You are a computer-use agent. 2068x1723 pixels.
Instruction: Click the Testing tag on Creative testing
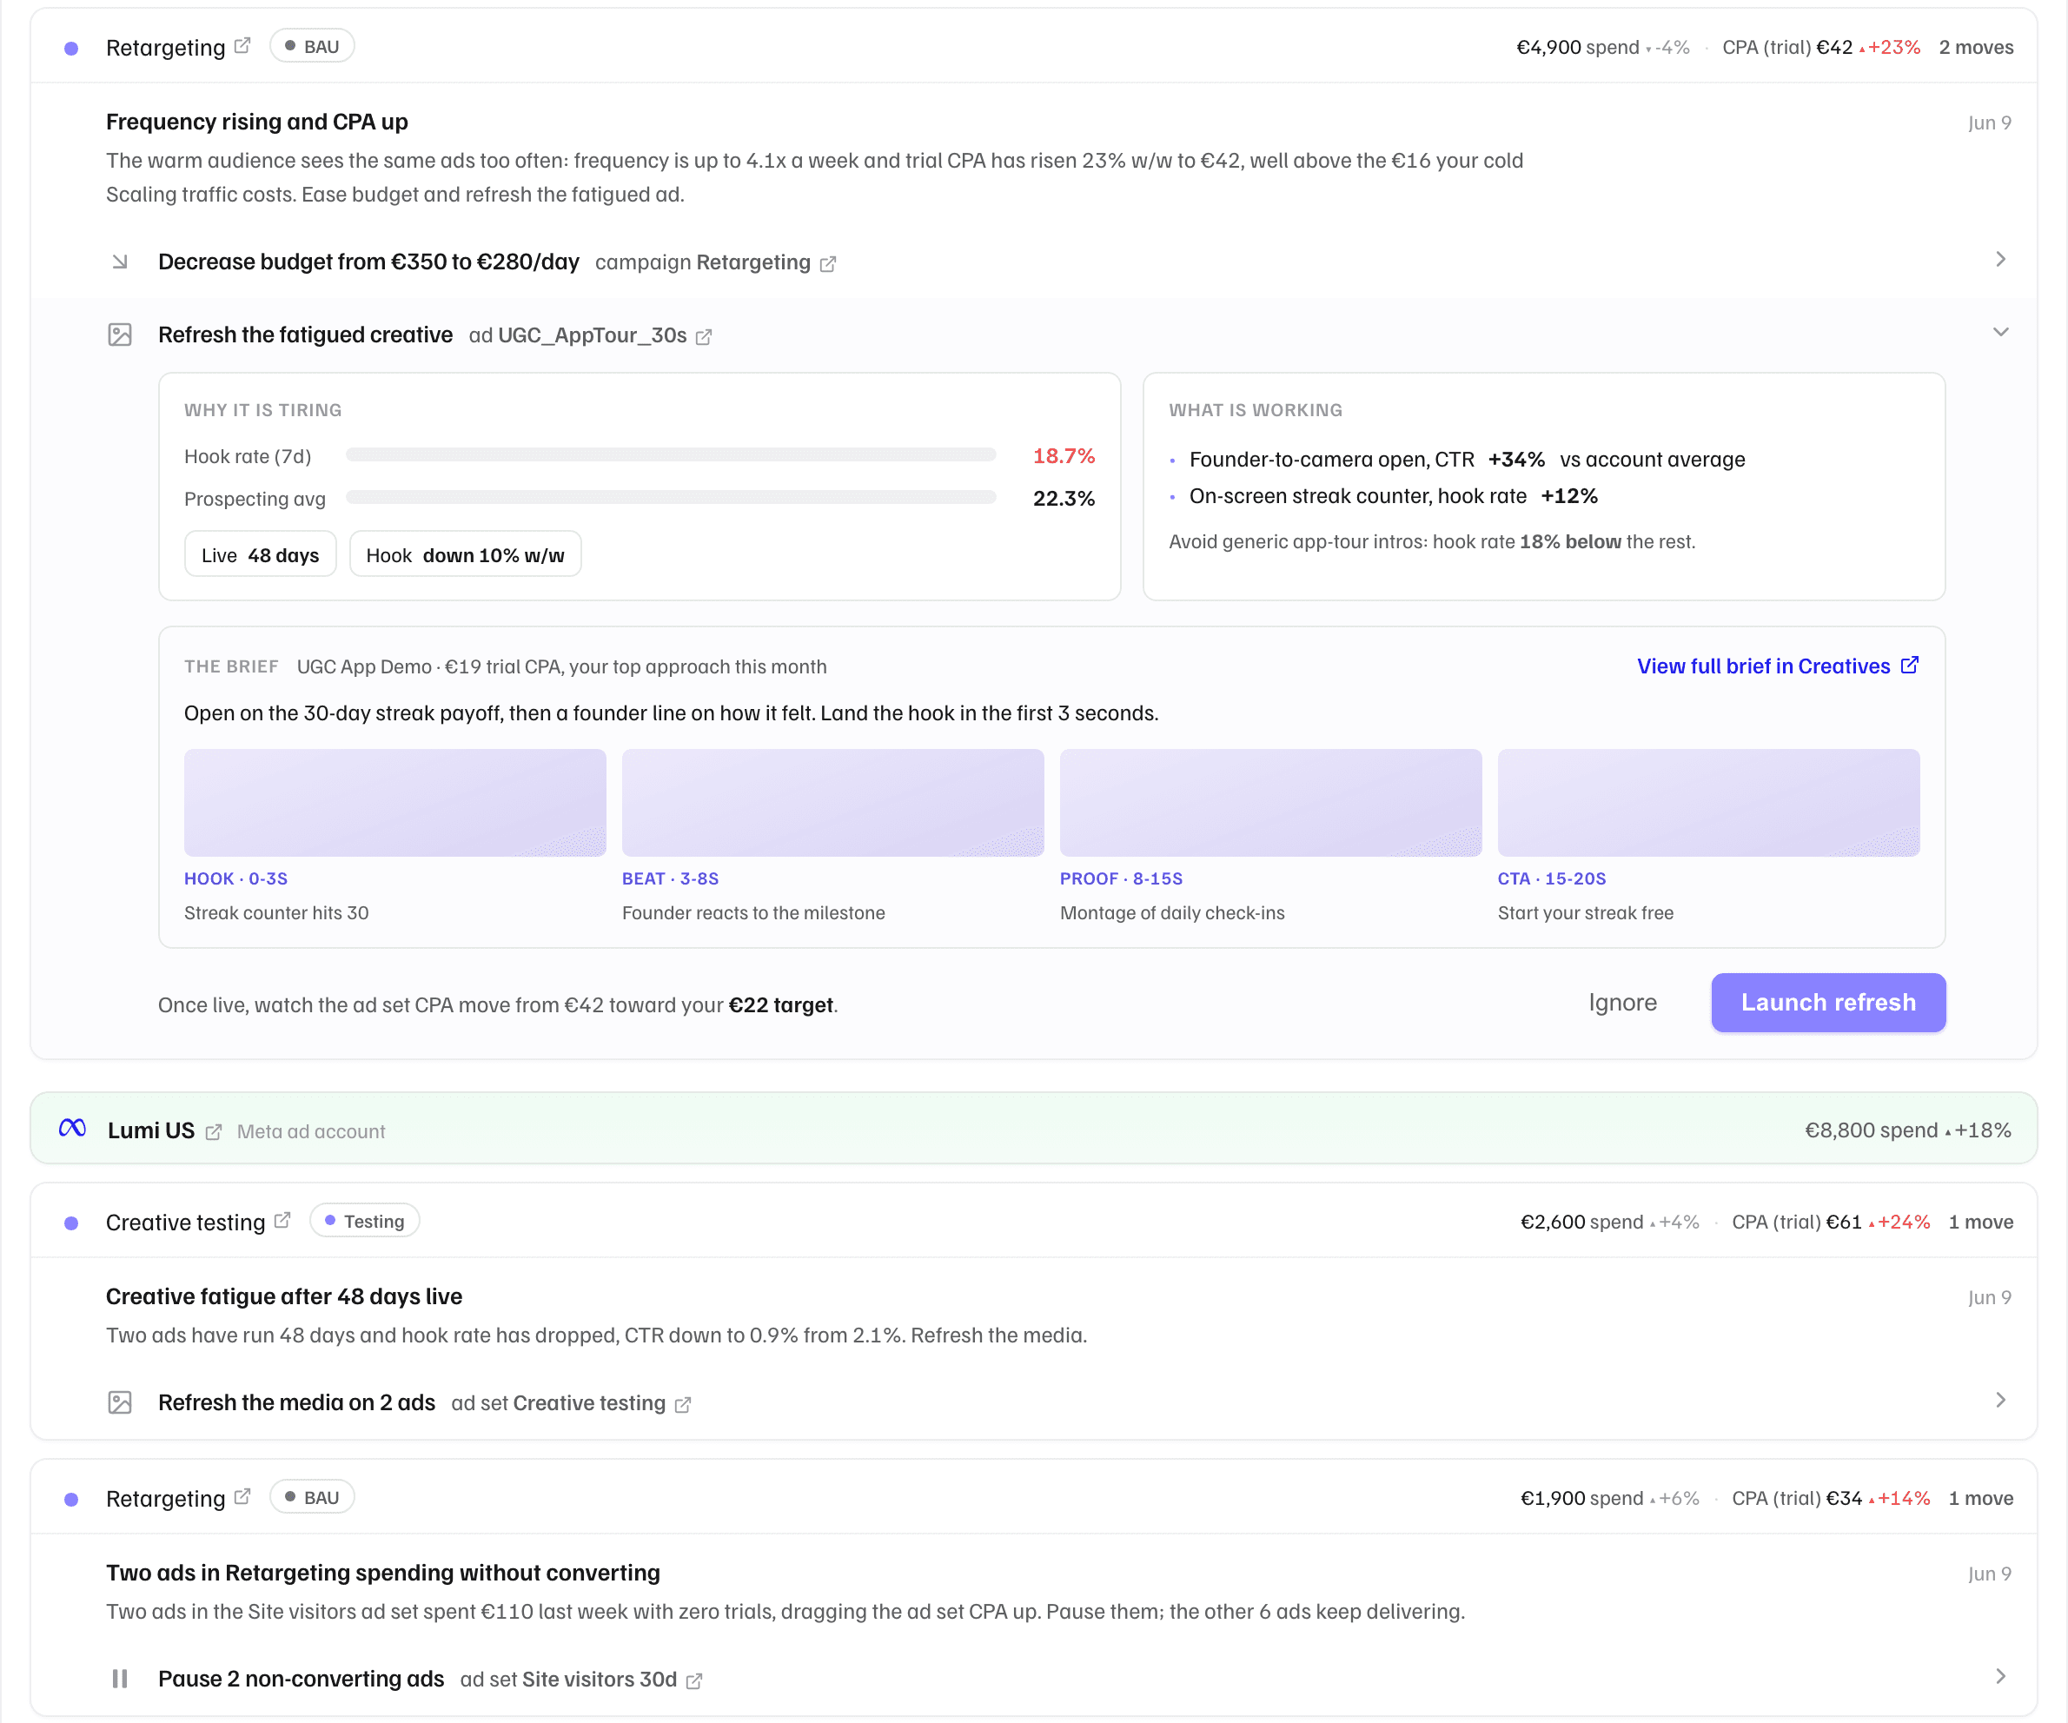tap(364, 1221)
